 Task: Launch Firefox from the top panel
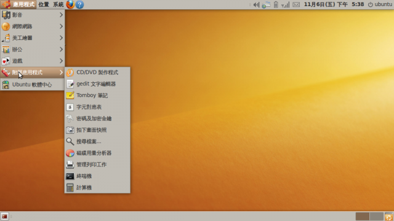point(70,4)
